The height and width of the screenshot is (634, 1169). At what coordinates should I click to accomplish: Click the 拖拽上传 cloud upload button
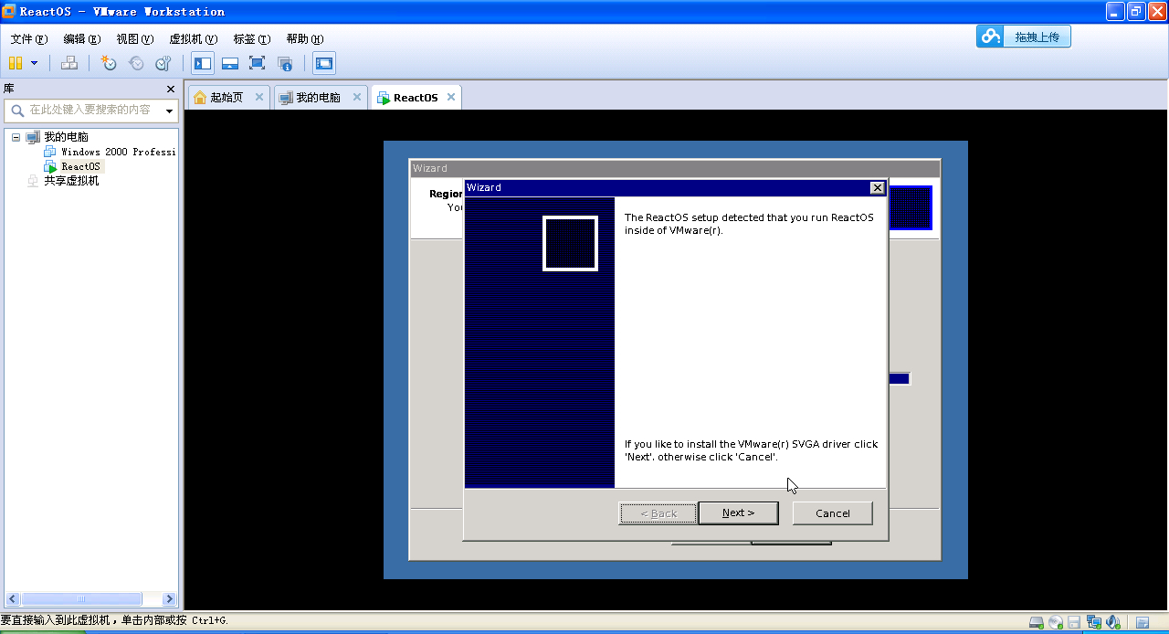coord(1023,37)
